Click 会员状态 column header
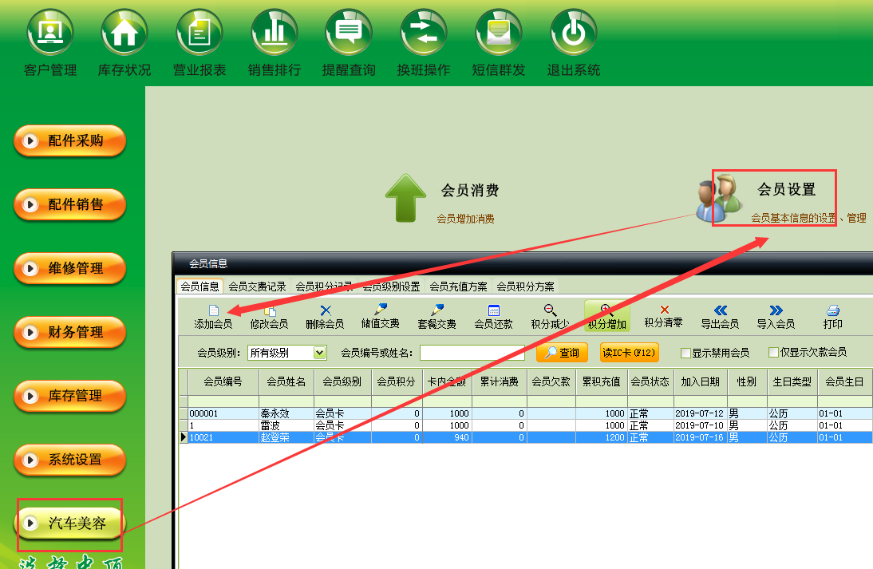 650,382
